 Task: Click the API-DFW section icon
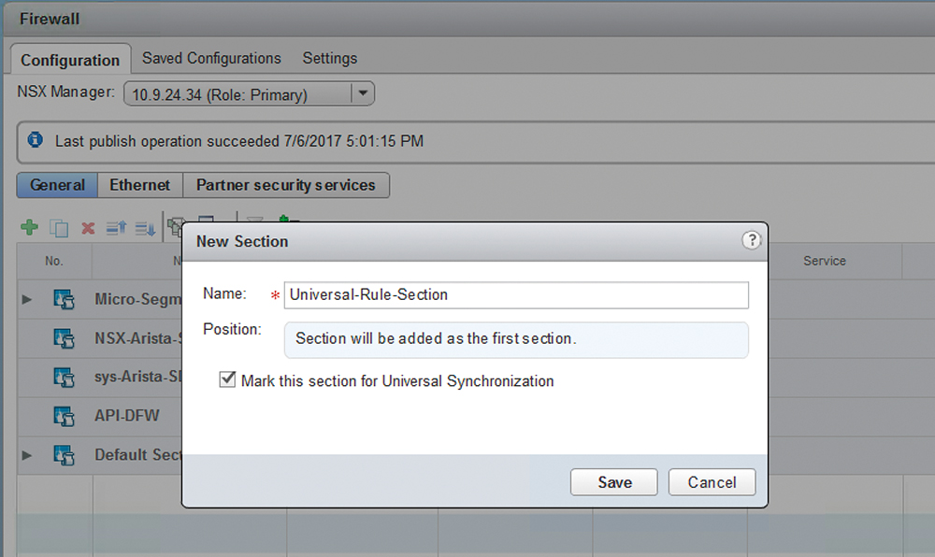(64, 416)
